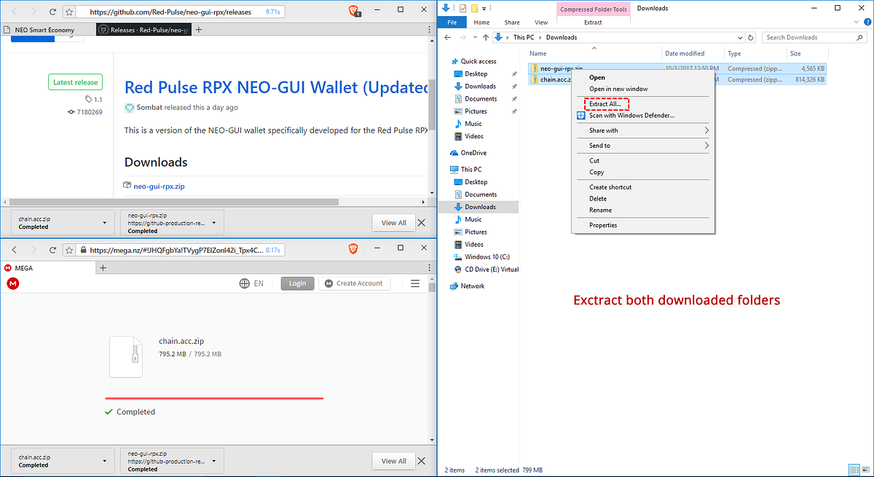Open Customize Quick Access Toolbar dropdown

(486, 9)
